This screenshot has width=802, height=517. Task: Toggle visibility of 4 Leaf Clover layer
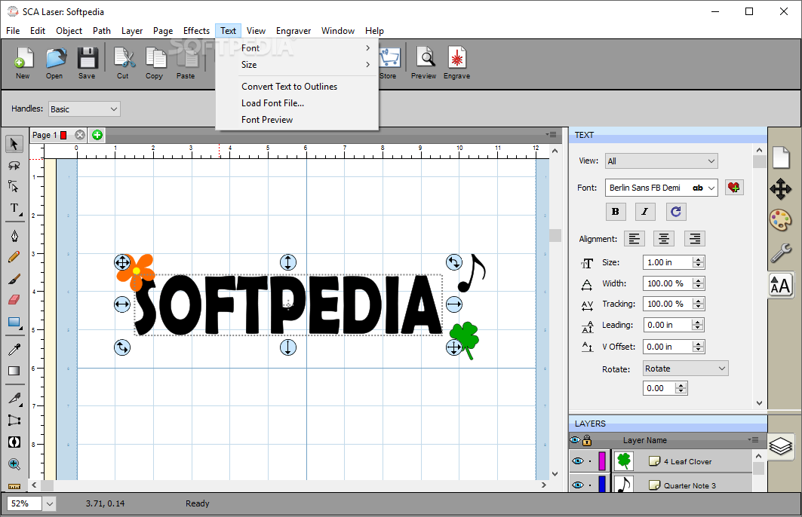point(578,460)
